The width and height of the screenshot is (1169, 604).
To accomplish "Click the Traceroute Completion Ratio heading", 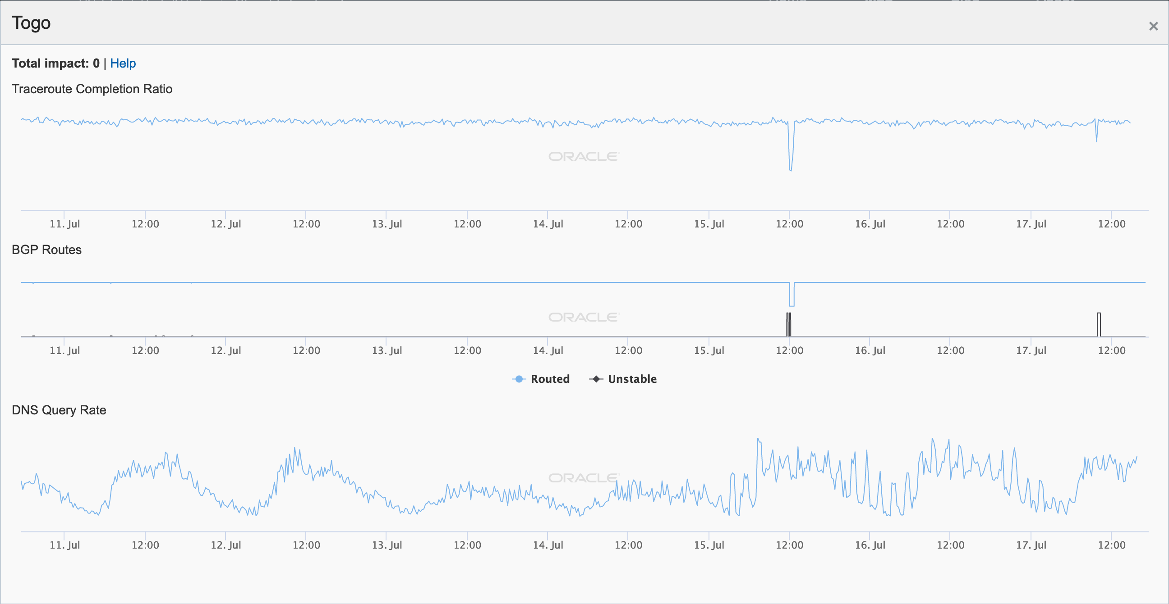I will coord(92,89).
